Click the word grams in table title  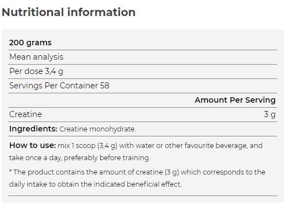(x=39, y=43)
